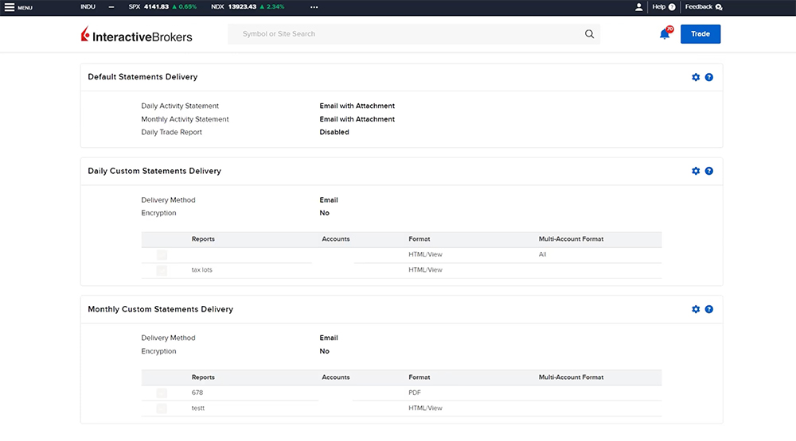Open help for Daily Custom Statements Delivery

click(709, 171)
